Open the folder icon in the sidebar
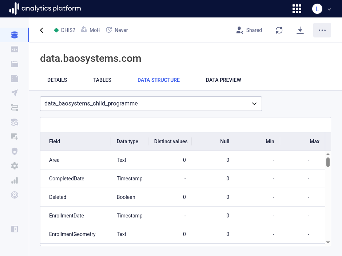The width and height of the screenshot is (342, 256). tap(15, 64)
